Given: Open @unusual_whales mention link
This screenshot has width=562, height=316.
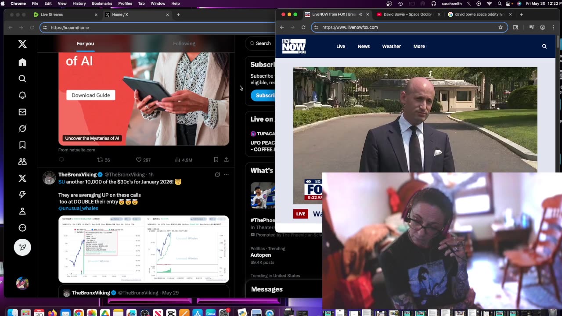Looking at the screenshot, I should tap(78, 208).
